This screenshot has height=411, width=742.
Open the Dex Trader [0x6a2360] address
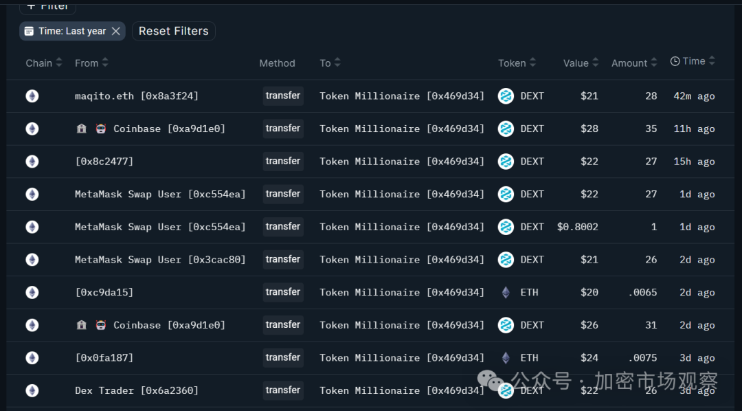[137, 390]
